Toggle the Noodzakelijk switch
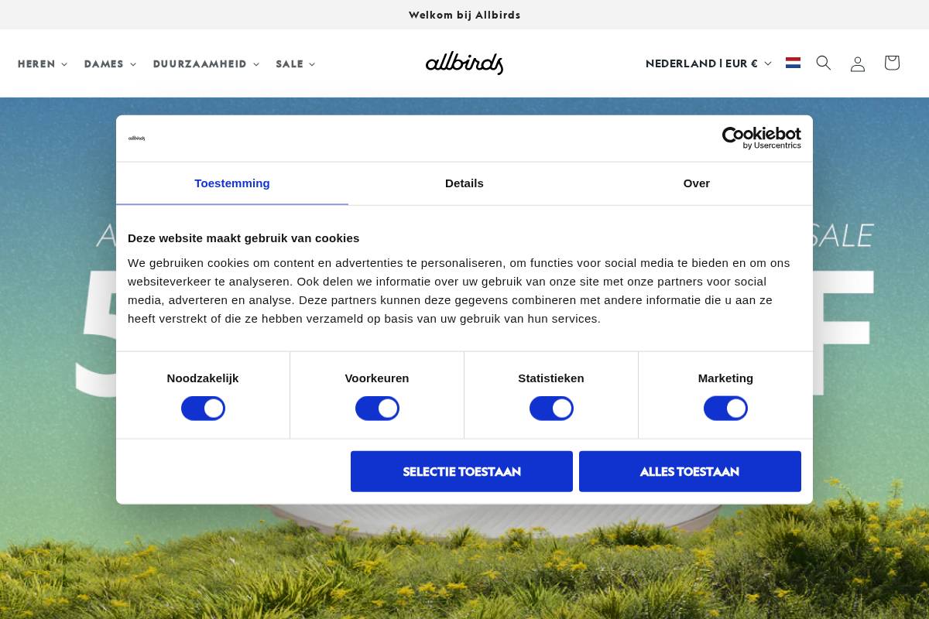 click(x=203, y=408)
